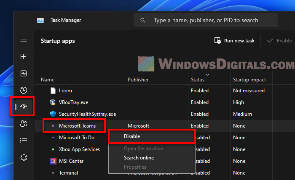Image resolution: width=295 pixels, height=180 pixels.
Task: Select the Microsoft Teams row name
Action: click(x=77, y=126)
